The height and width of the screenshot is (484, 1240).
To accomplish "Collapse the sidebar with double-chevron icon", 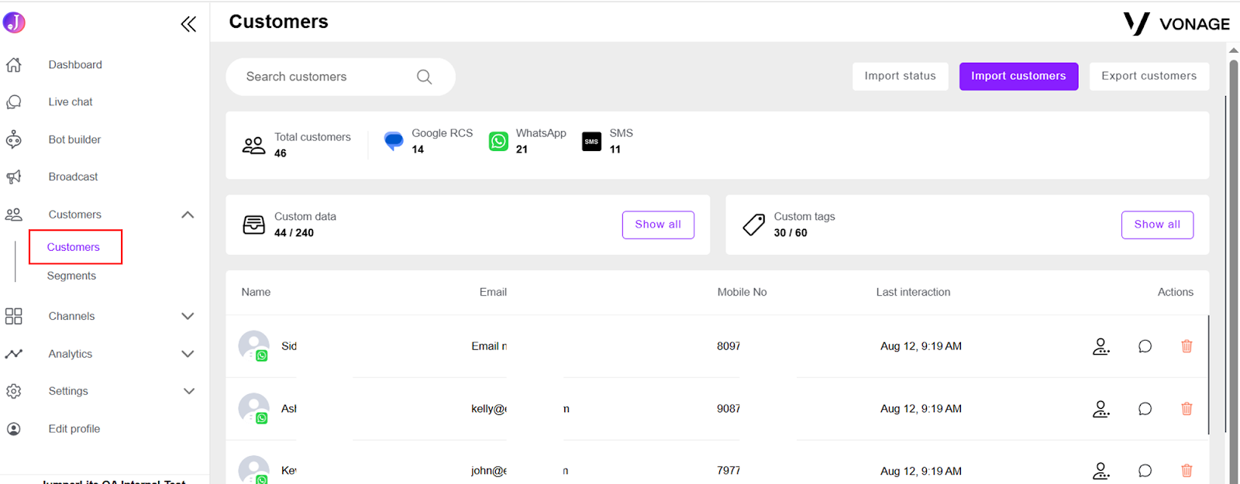I will point(188,24).
